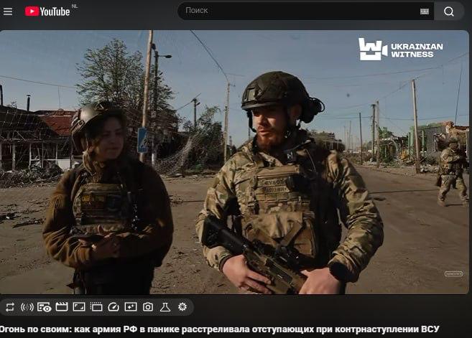
Task: Click the video title beginning "Огонь по своим"
Action: click(x=219, y=329)
